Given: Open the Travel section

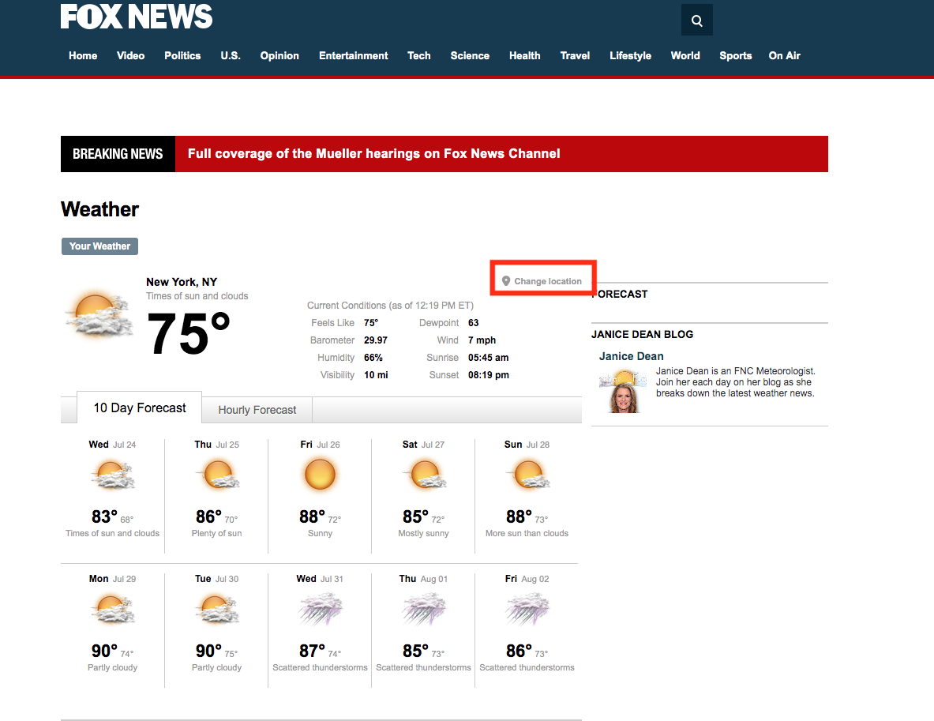Looking at the screenshot, I should [x=575, y=55].
